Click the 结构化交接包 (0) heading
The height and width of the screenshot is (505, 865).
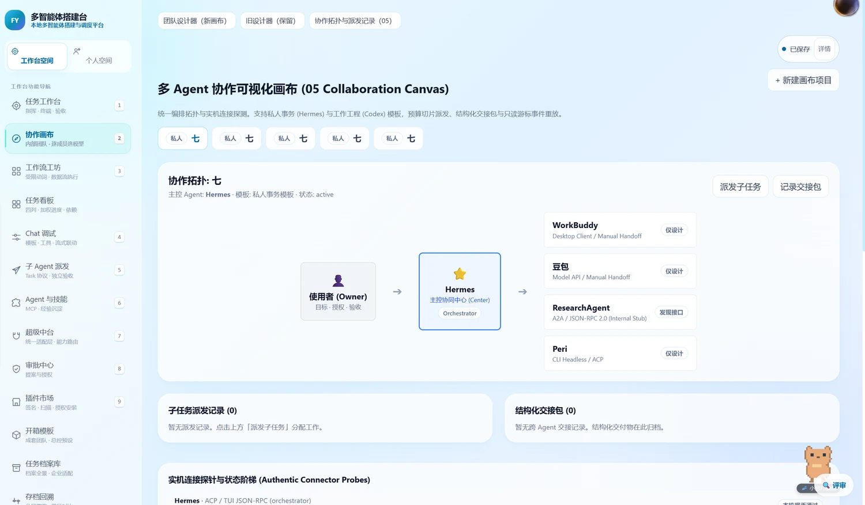click(x=546, y=411)
